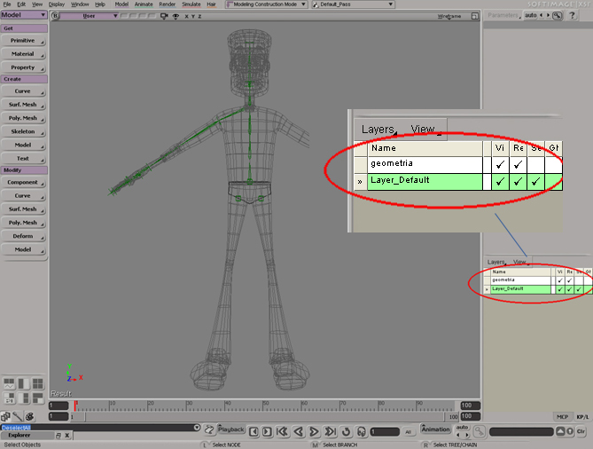Click the viewport eye visibility icon
The image size is (593, 449).
[x=176, y=16]
